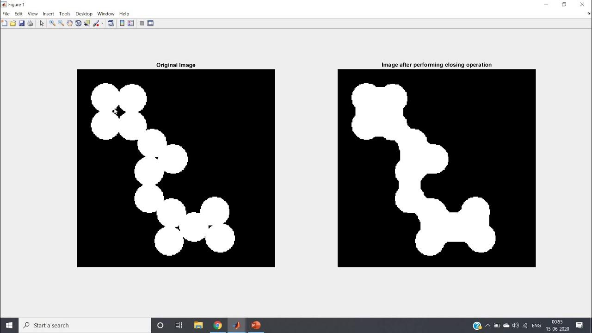The height and width of the screenshot is (333, 592).
Task: Print the figure using the printer icon
Action: pyautogui.click(x=31, y=23)
